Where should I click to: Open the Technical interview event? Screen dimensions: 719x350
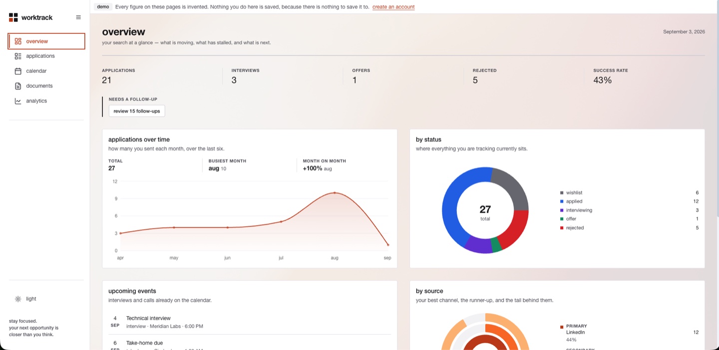(250, 322)
